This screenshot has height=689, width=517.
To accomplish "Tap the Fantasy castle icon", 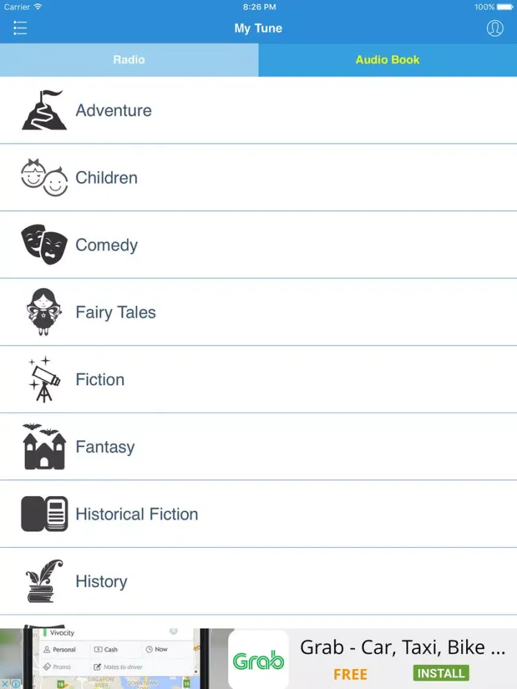I will tap(44, 446).
